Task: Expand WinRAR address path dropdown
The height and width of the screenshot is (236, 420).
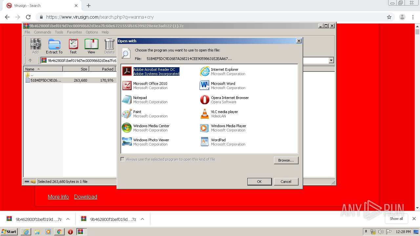Action: 331,60
